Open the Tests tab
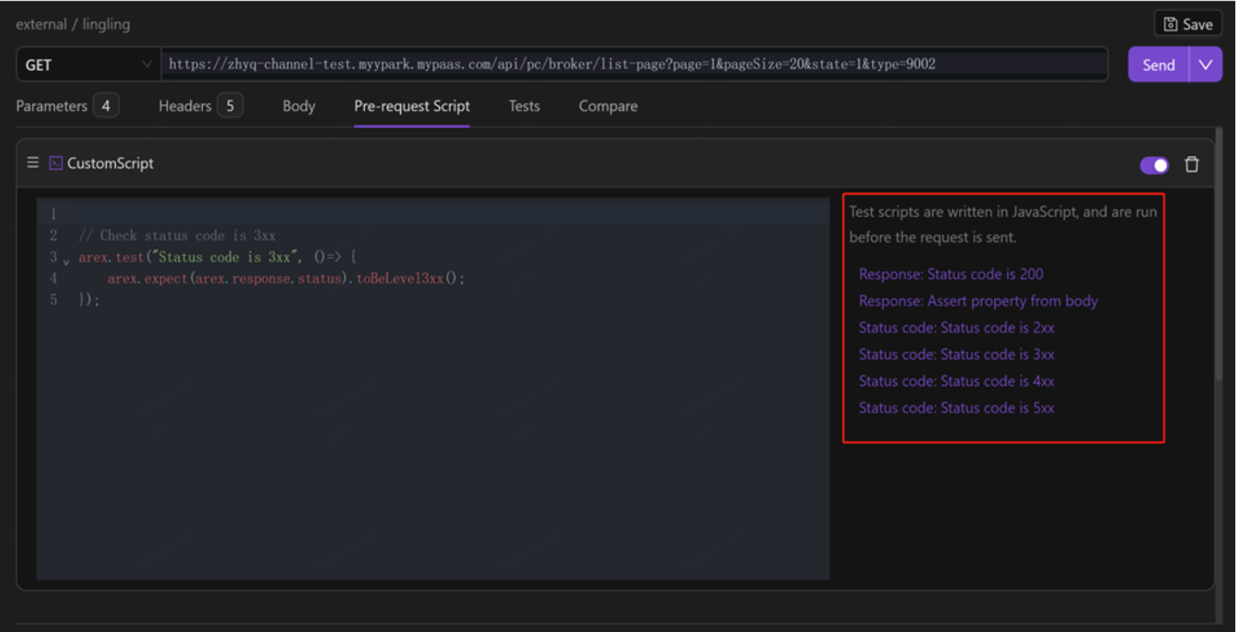Viewport: 1236px width, 632px height. pos(524,106)
